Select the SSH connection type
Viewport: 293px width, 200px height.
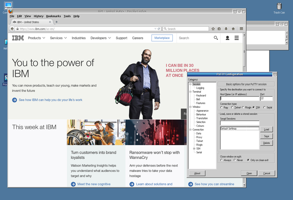pos(253,107)
